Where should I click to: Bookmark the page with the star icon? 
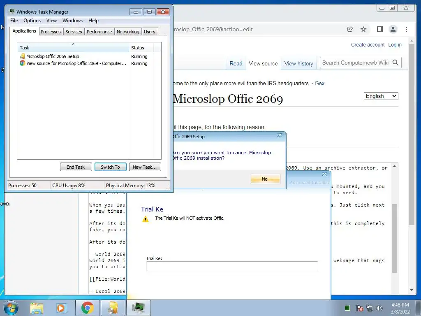(363, 29)
